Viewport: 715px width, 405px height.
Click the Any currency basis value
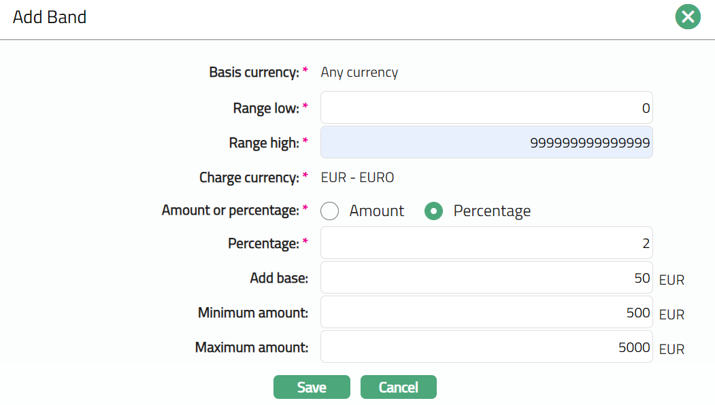tap(359, 72)
